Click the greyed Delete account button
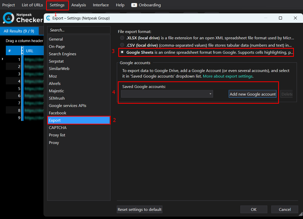 287,94
